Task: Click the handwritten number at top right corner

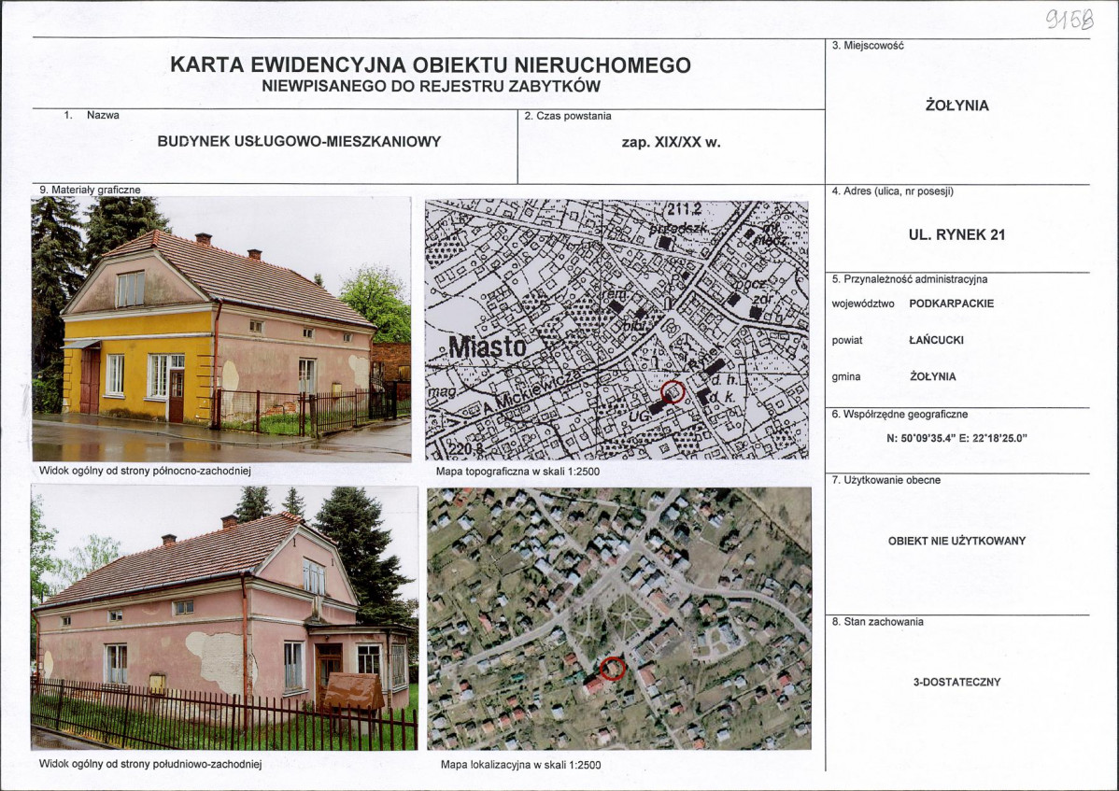Action: (x=1069, y=19)
